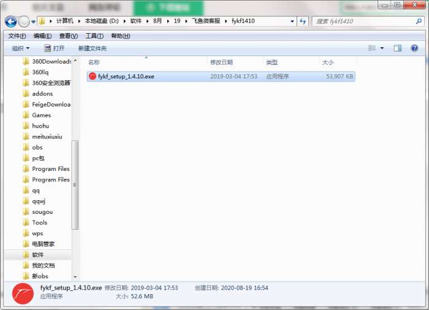Viewport: 429px width, 310px height.
Task: Click the change view layout icon
Action: click(x=372, y=48)
